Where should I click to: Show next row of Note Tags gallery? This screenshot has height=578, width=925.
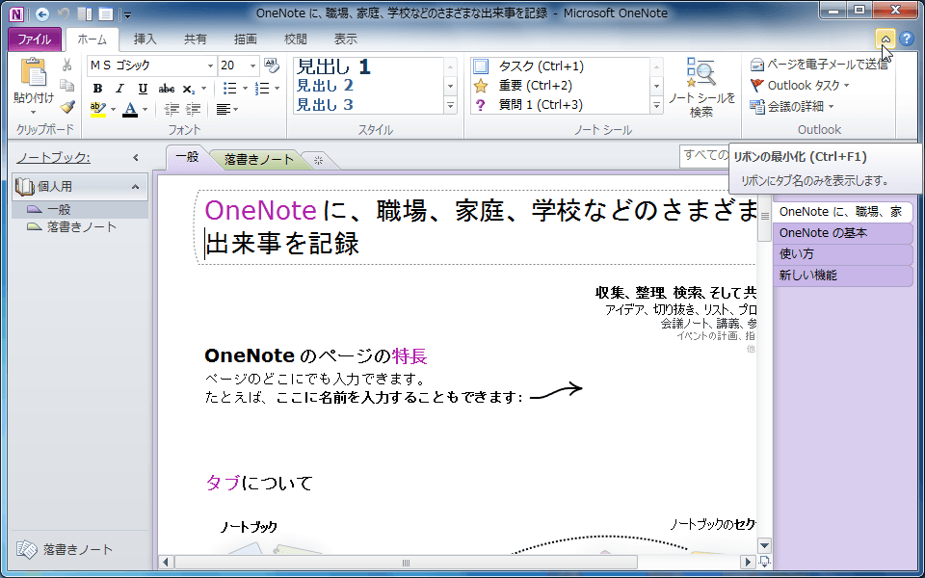pyautogui.click(x=656, y=86)
